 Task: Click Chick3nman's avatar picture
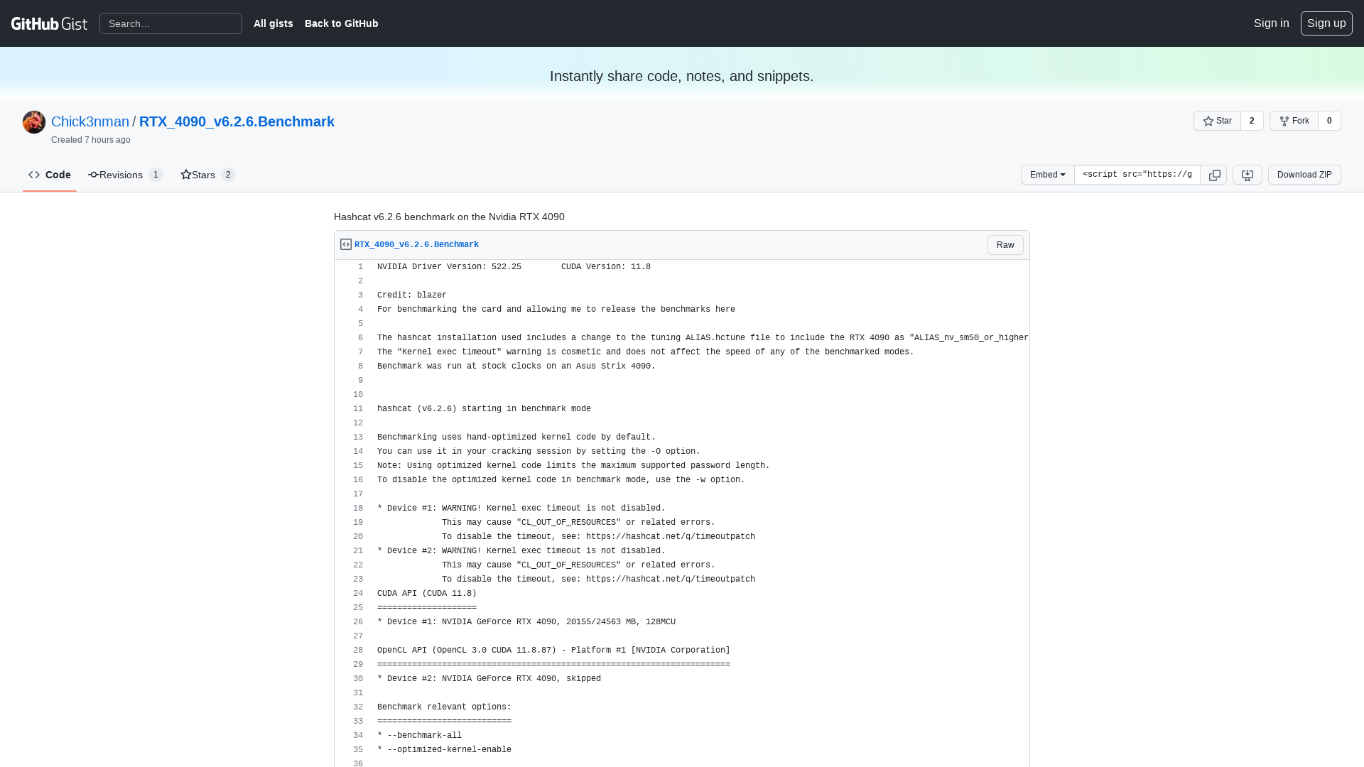click(x=33, y=121)
